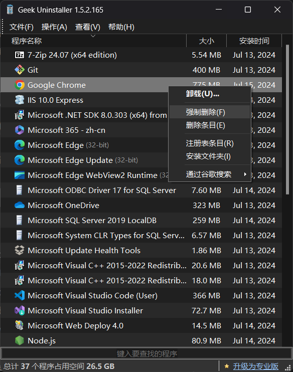Open the 查看(V) menu
Image resolution: width=293 pixels, height=372 pixels.
tap(88, 27)
